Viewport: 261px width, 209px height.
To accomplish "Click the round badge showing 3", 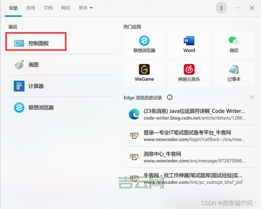I will pos(221,8).
